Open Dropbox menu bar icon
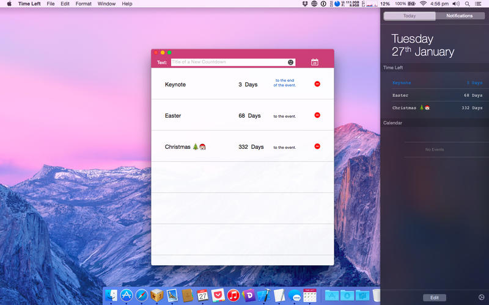The height and width of the screenshot is (305, 489). (x=305, y=4)
